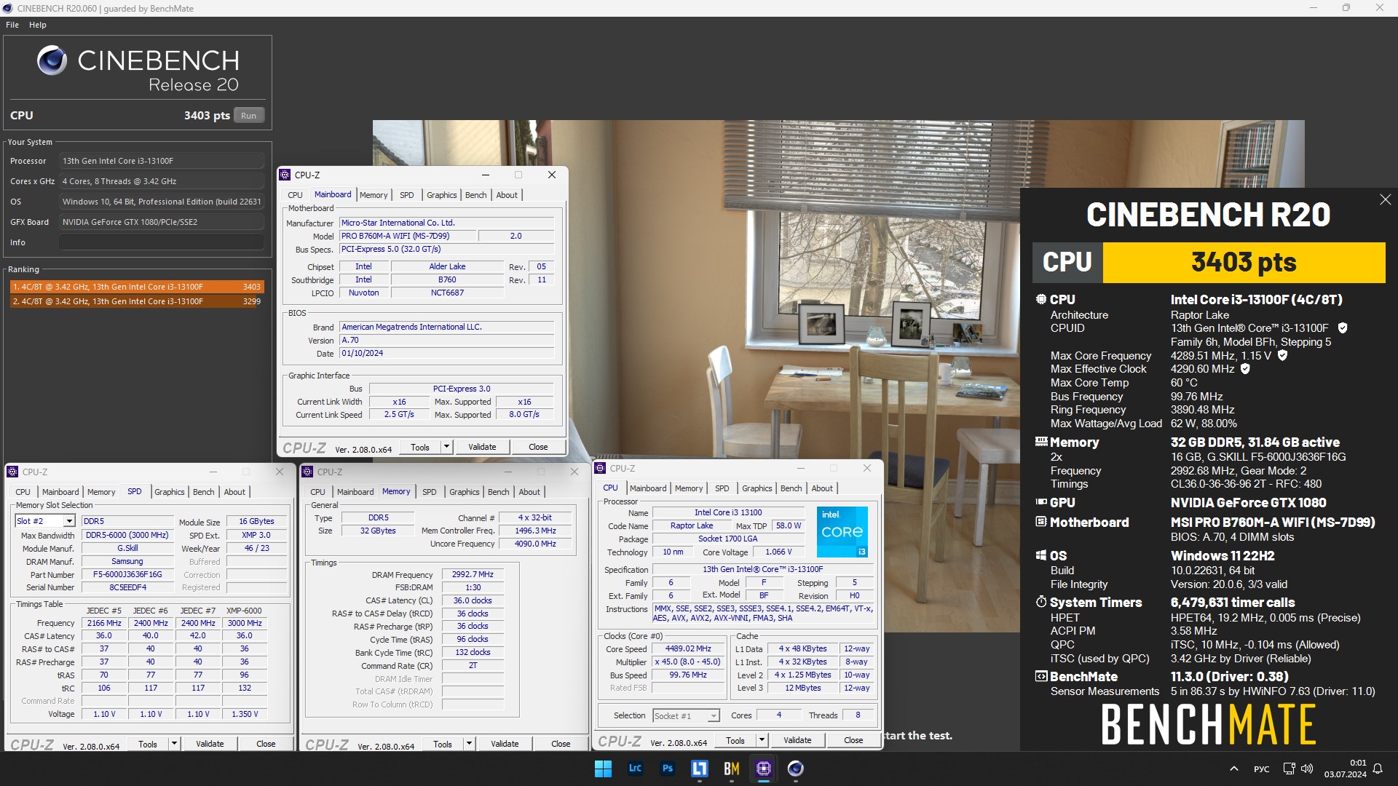
Task: Switch to About tab in Memory window
Action: [x=529, y=492]
